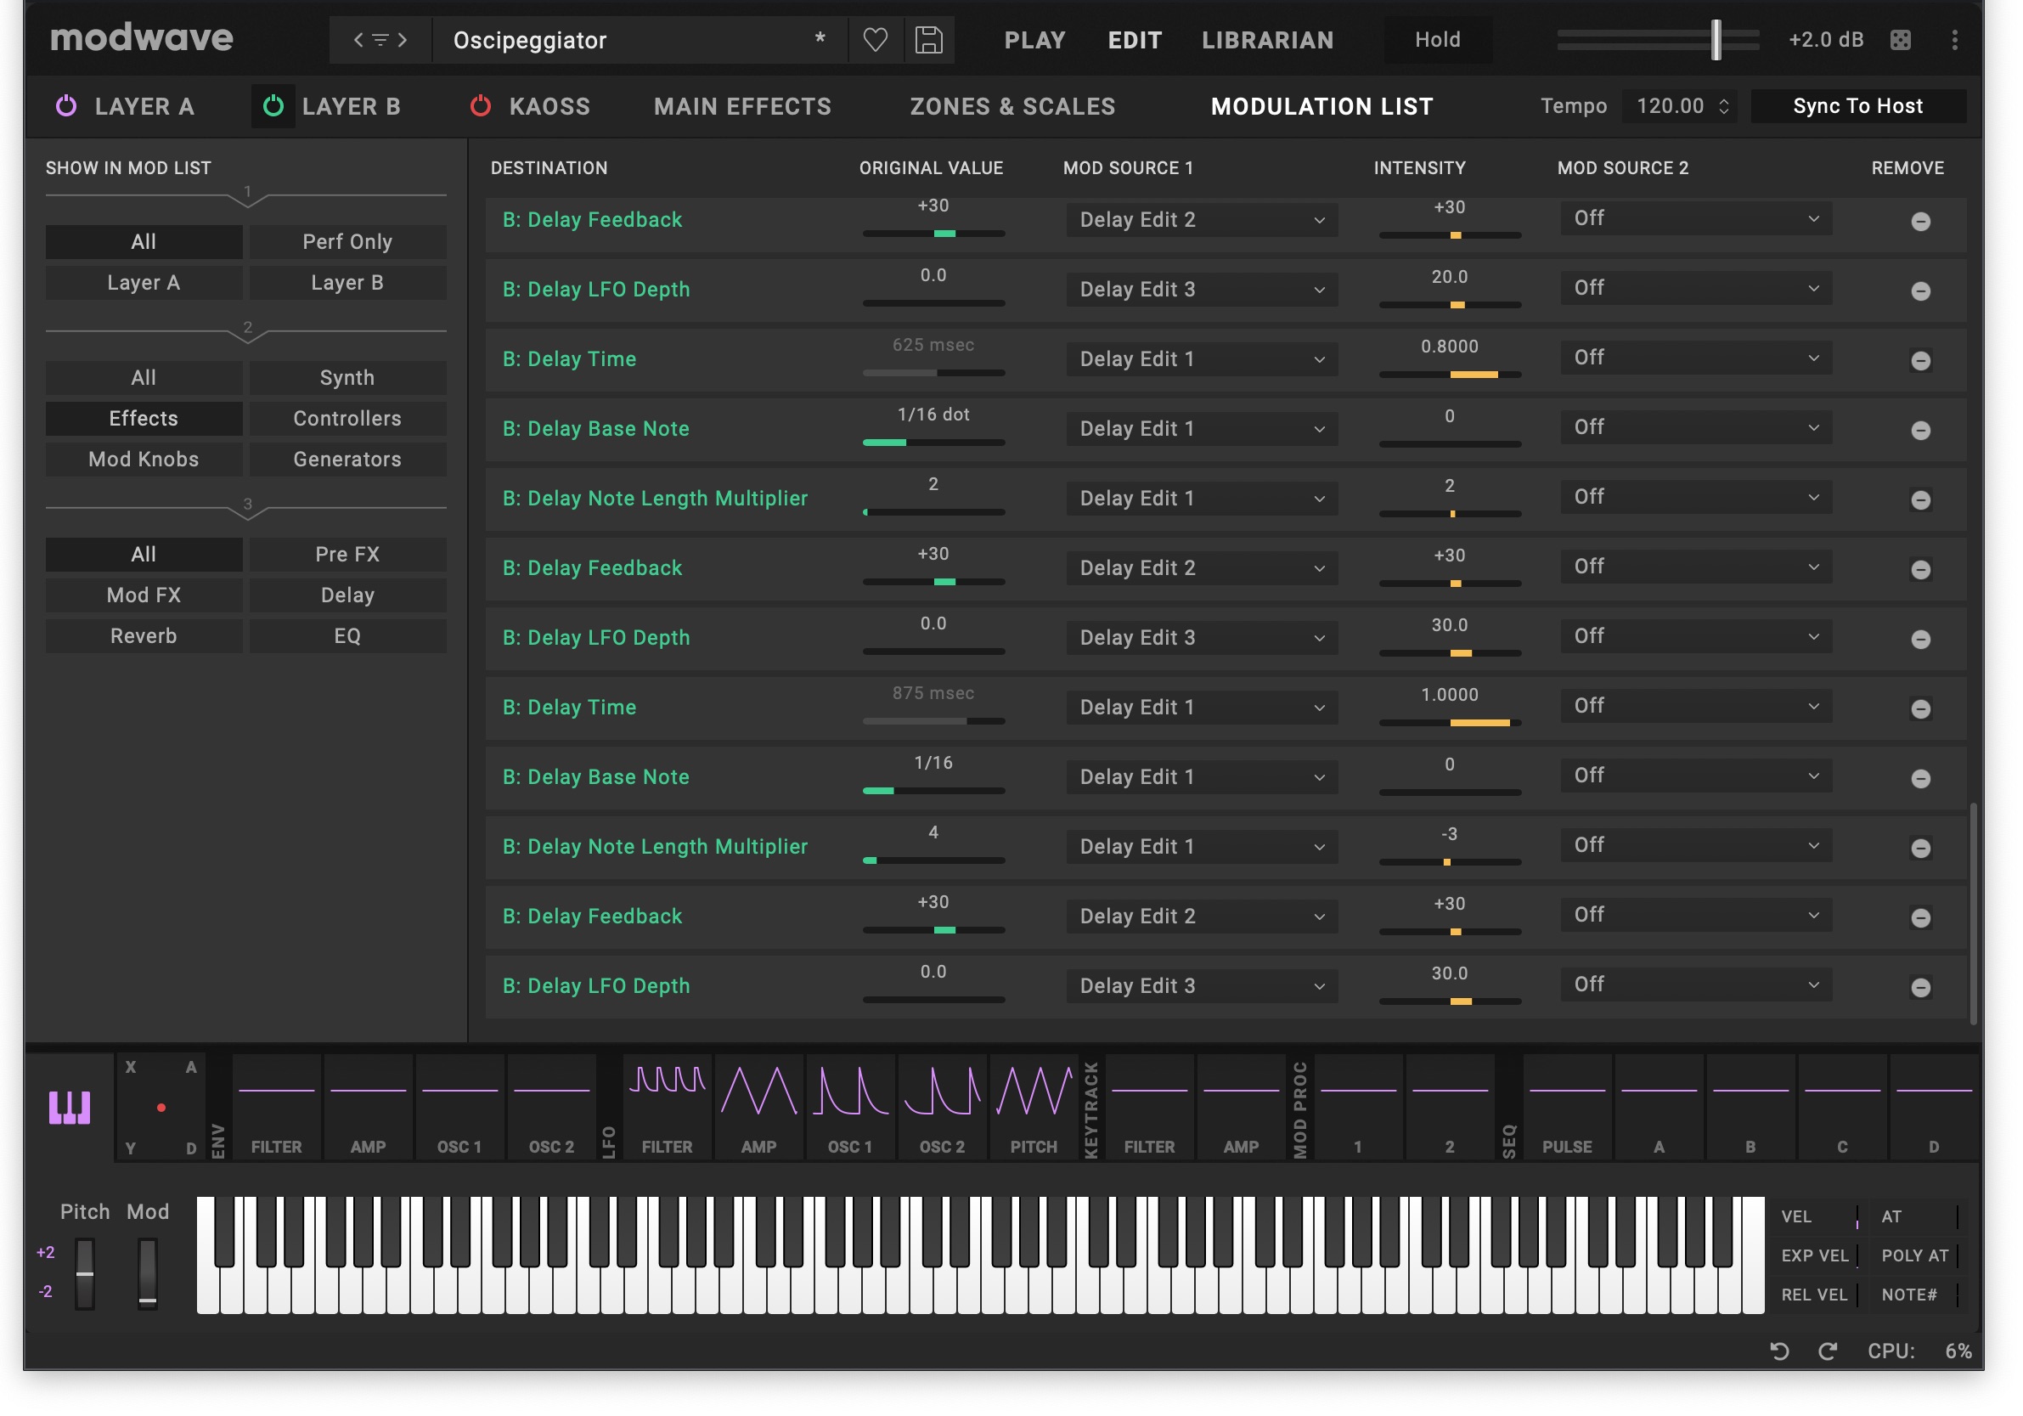Image resolution: width=2023 pixels, height=1416 pixels.
Task: Click the master volume slider handle
Action: [x=1716, y=41]
